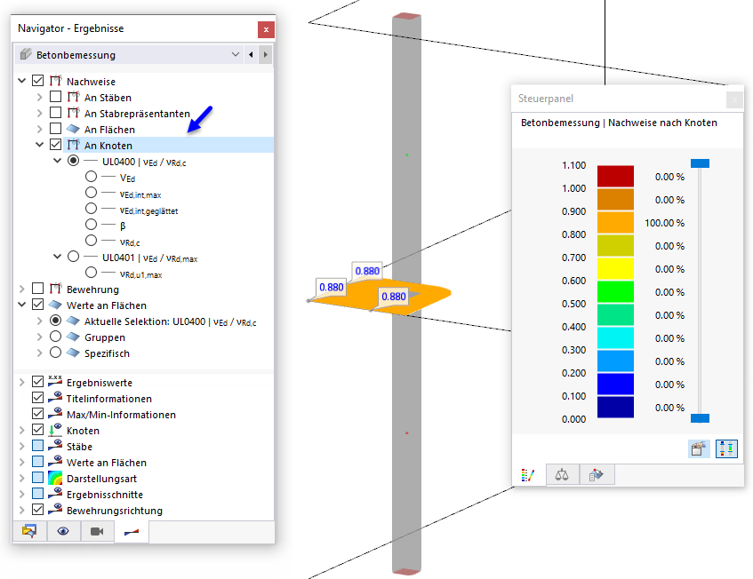Click the Werte an Flächen surface icon under Bewehrung
The width and height of the screenshot is (753, 579).
click(55, 305)
